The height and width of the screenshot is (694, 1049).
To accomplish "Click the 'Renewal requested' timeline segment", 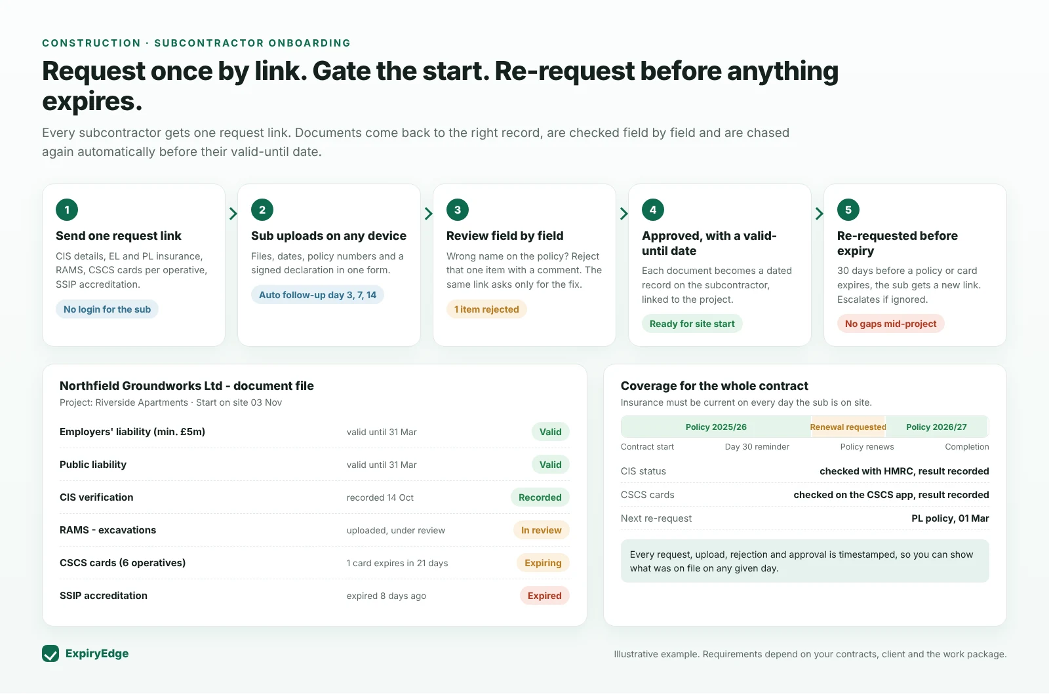I will [x=848, y=427].
